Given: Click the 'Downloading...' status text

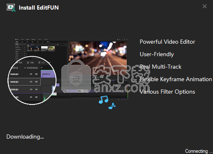Looking at the screenshot, I should click(x=25, y=137).
